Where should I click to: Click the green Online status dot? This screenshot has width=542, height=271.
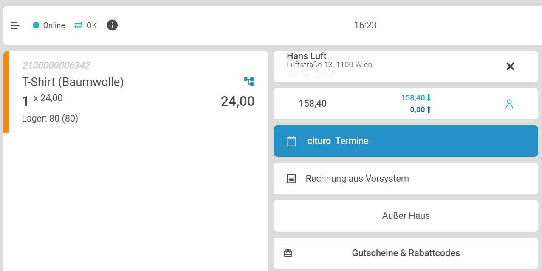pos(36,25)
